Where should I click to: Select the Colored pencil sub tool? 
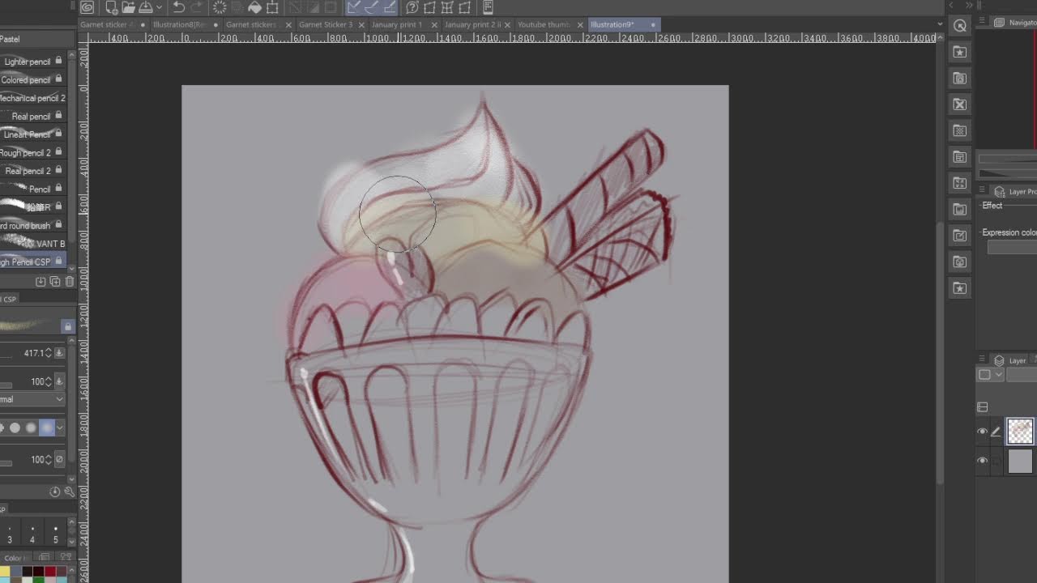point(32,79)
